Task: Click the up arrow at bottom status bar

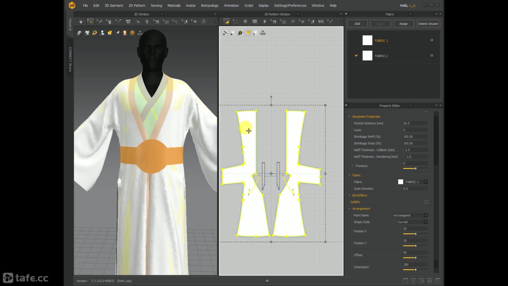Action: 267,281
